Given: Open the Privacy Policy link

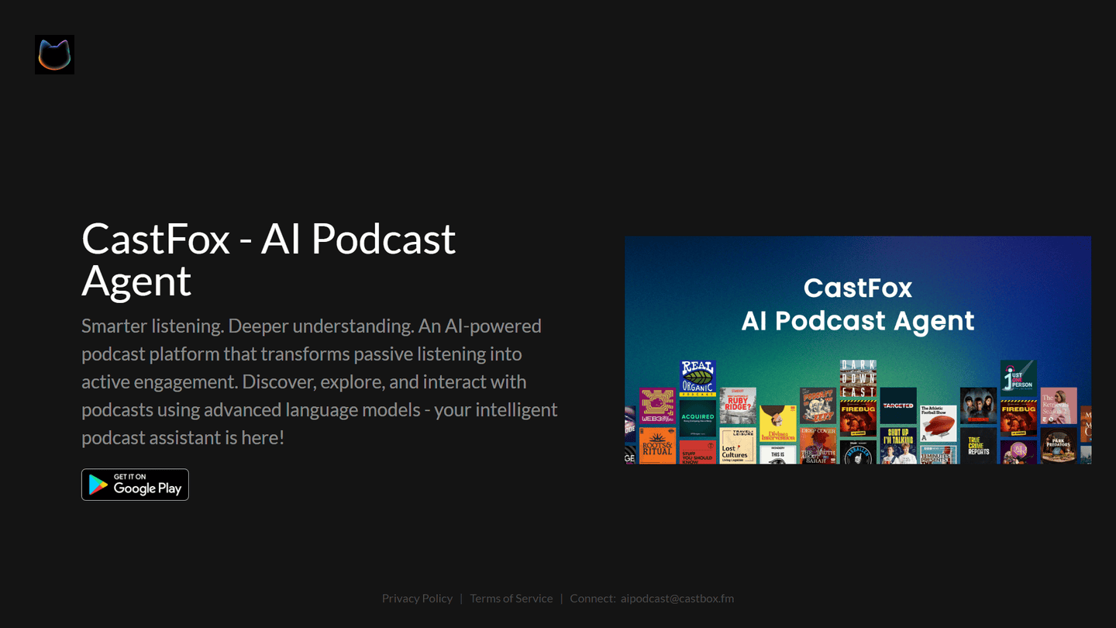Looking at the screenshot, I should tap(417, 598).
